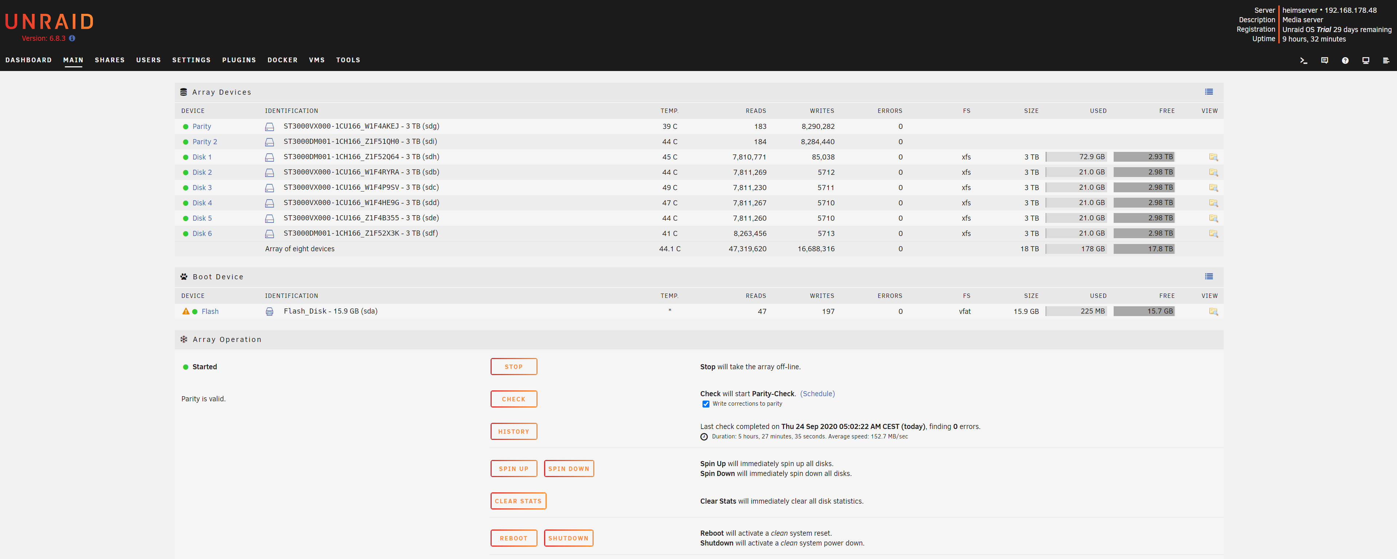Open the parity check Schedule link
The image size is (1397, 559).
[x=817, y=394]
